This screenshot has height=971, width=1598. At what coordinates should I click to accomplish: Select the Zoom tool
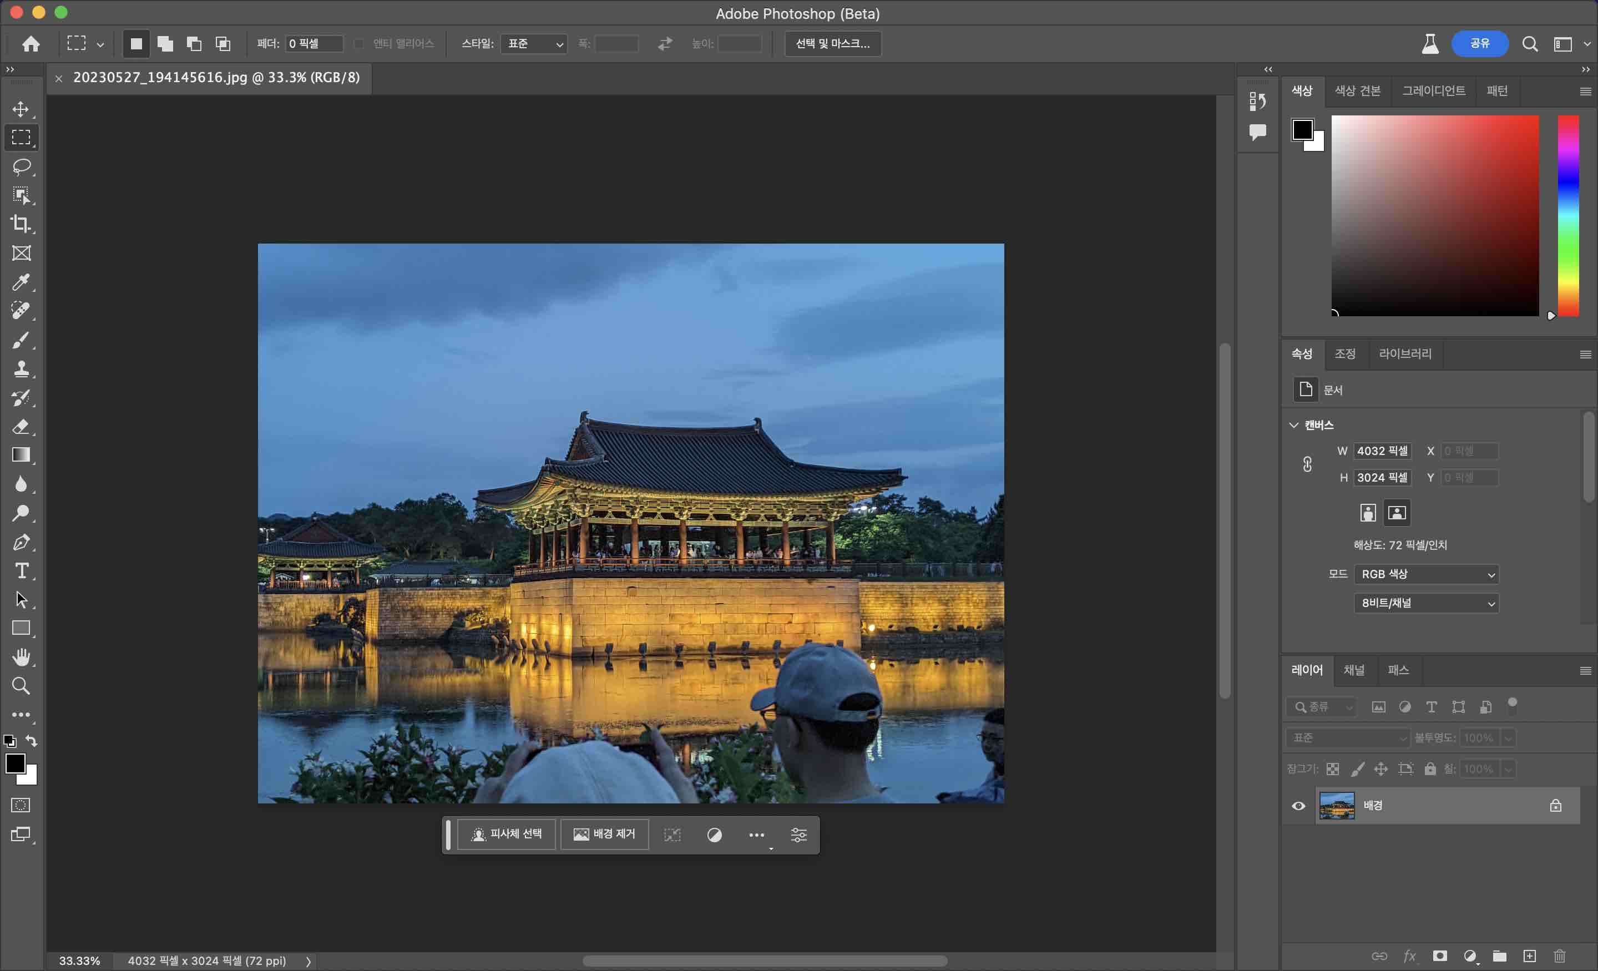(22, 686)
